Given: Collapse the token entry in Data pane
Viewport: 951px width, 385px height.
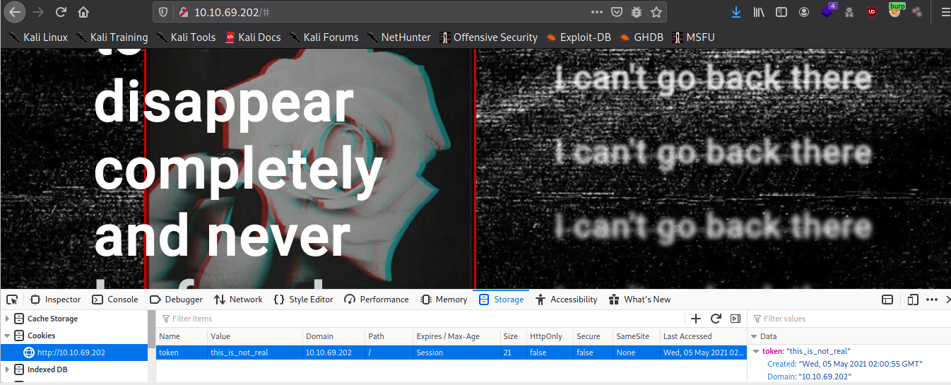Looking at the screenshot, I should pos(757,351).
